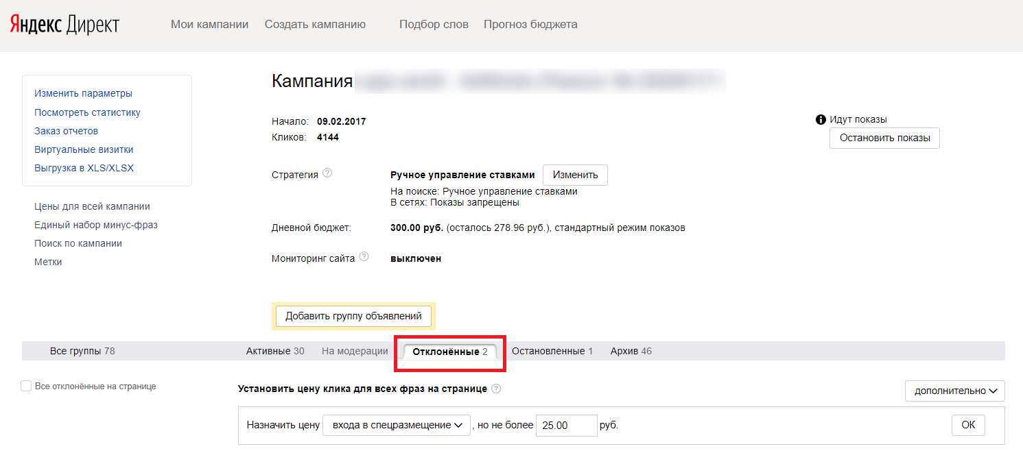Open входа в спецразмещение dropdown
Image resolution: width=1023 pixels, height=453 pixels.
397,425
